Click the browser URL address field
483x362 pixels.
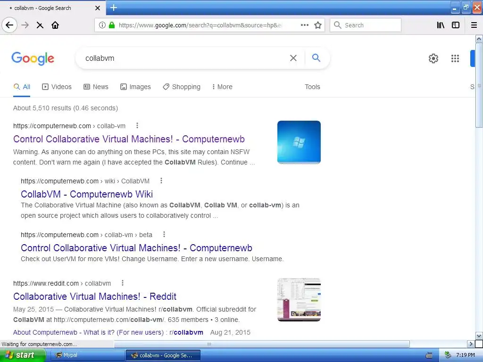(200, 25)
